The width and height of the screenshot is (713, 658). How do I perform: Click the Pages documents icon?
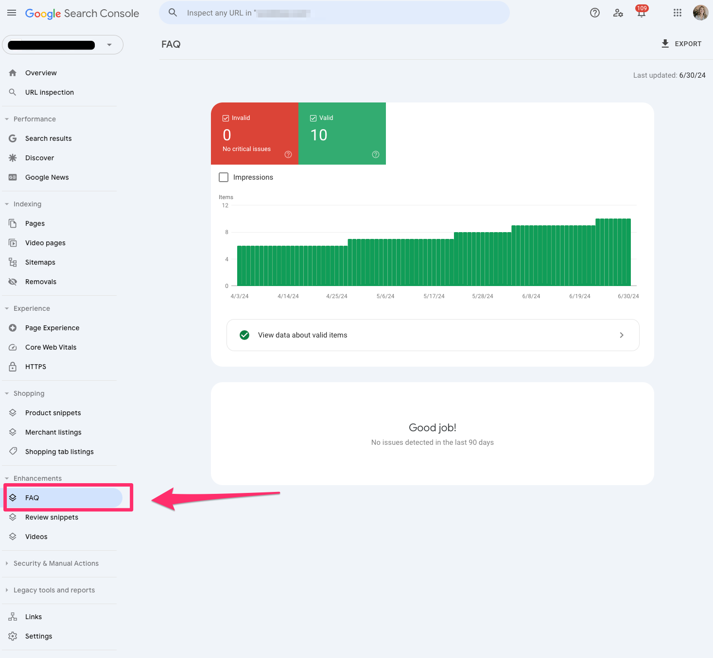coord(13,223)
